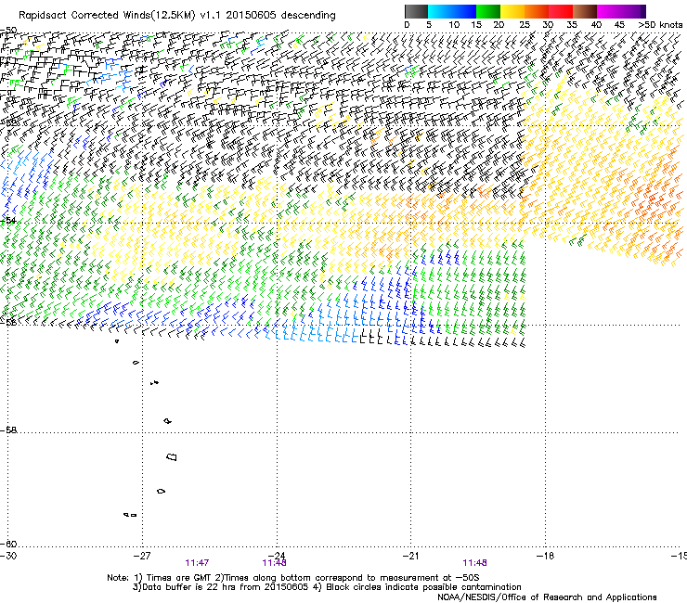
Task: Pick the red 30-35 knots legend color
Action: pos(561,11)
